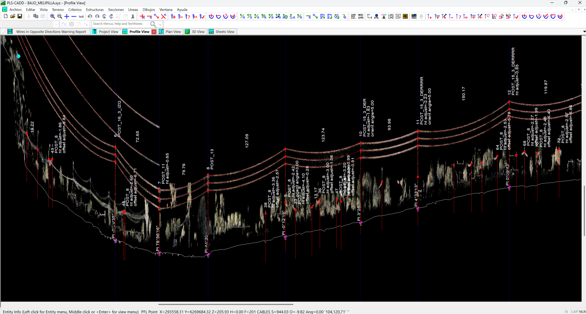The image size is (586, 314).
Task: Open the Ventana menu
Action: (x=166, y=9)
